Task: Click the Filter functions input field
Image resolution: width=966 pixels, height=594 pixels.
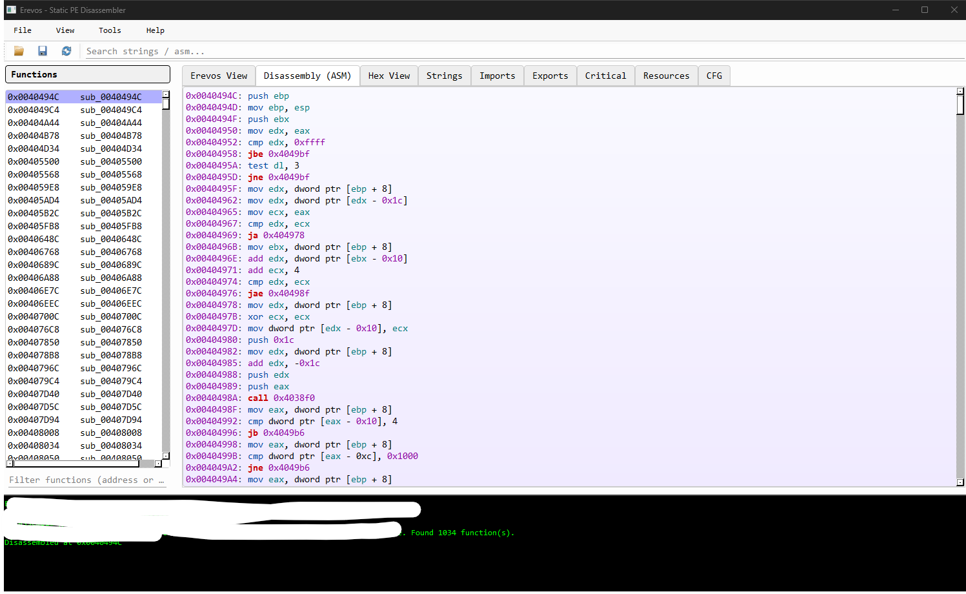Action: pos(87,480)
